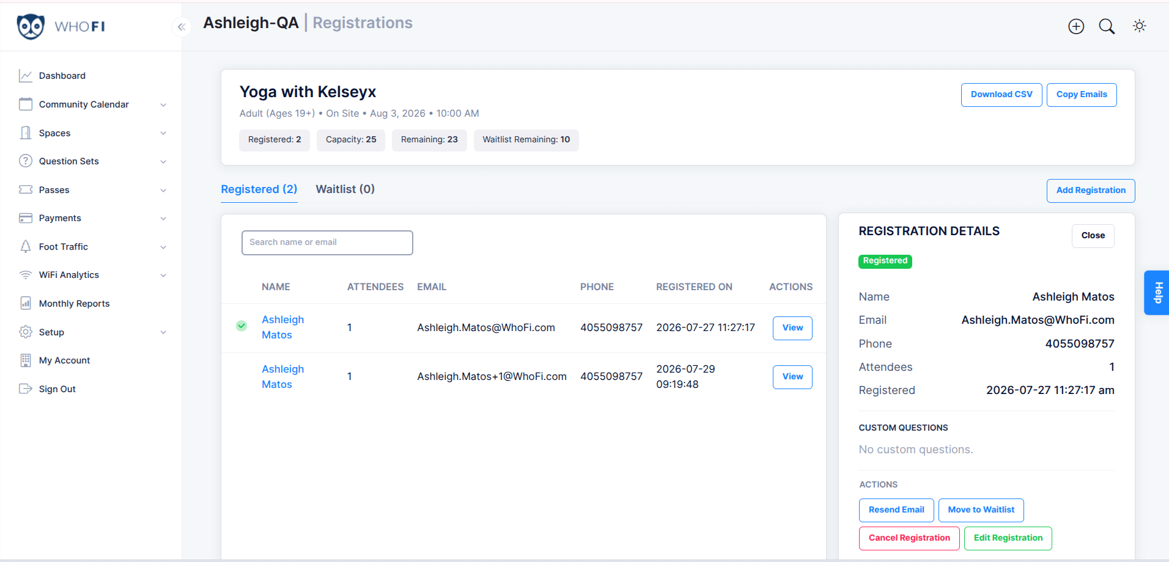This screenshot has width=1169, height=562.
Task: Toggle light/dark theme sun icon
Action: pos(1139,26)
